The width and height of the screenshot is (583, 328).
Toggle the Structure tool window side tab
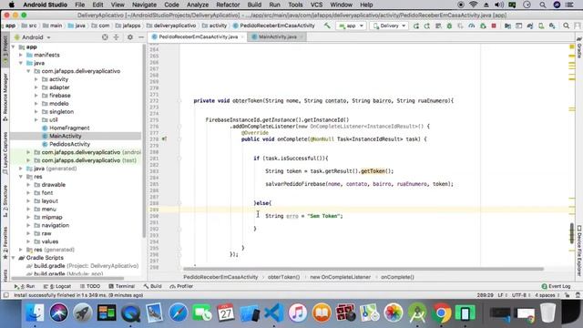5,200
